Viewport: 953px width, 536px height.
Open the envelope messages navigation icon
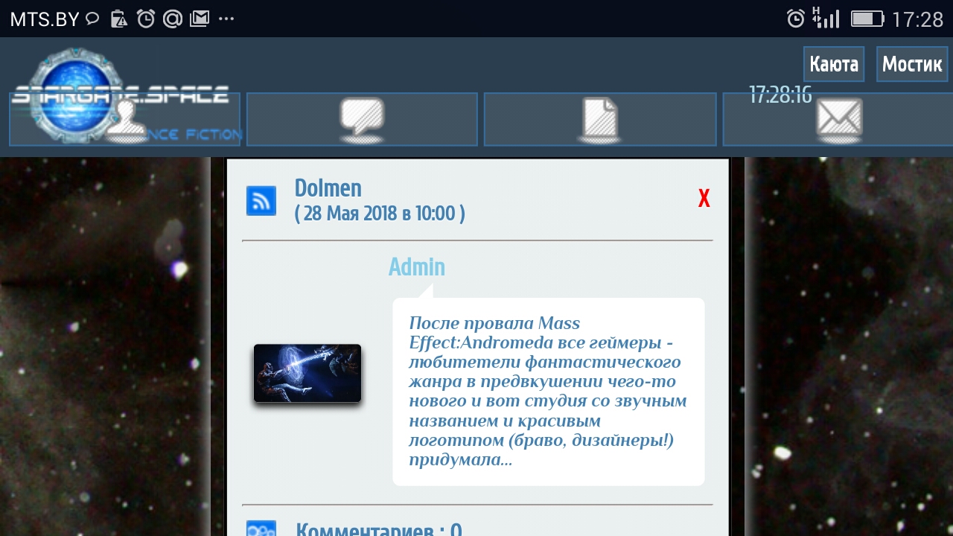point(838,119)
